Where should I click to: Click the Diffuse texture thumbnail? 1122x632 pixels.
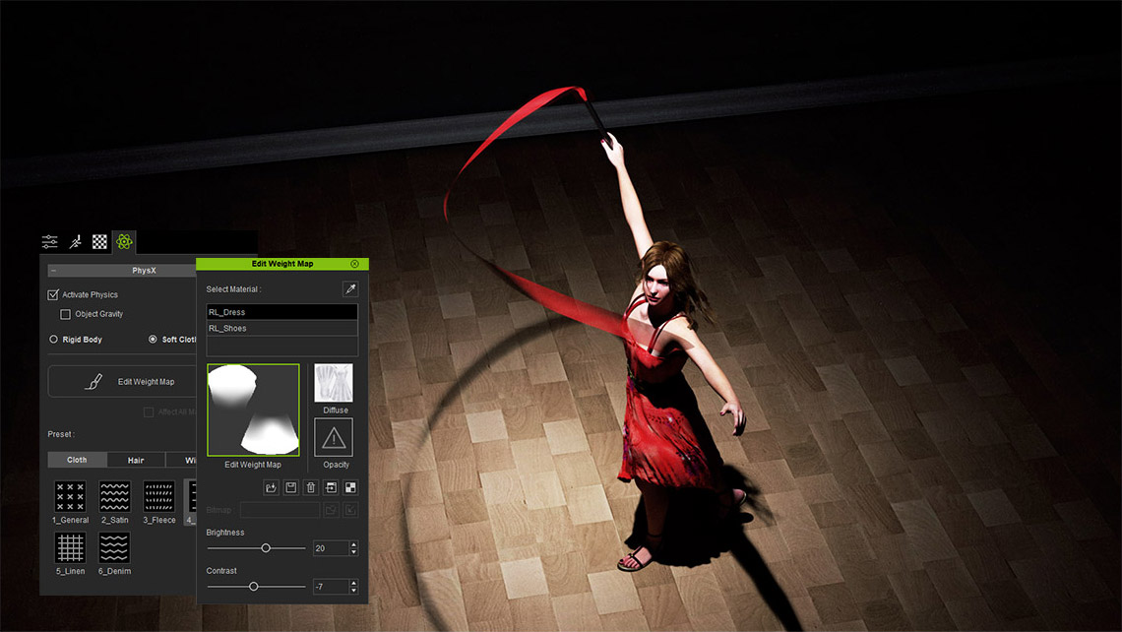tap(334, 383)
